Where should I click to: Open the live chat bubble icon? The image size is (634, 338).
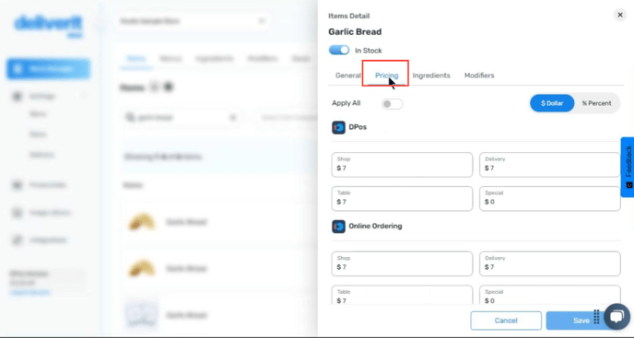[616, 317]
